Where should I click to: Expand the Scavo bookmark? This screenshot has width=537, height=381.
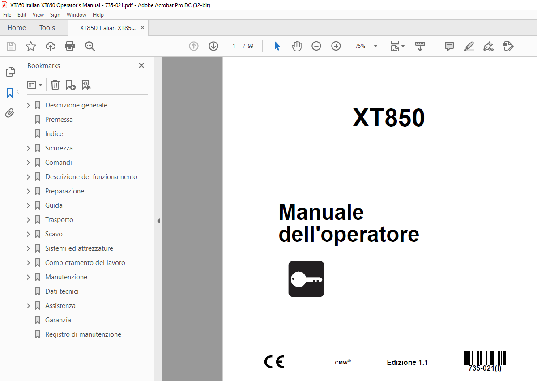point(28,234)
